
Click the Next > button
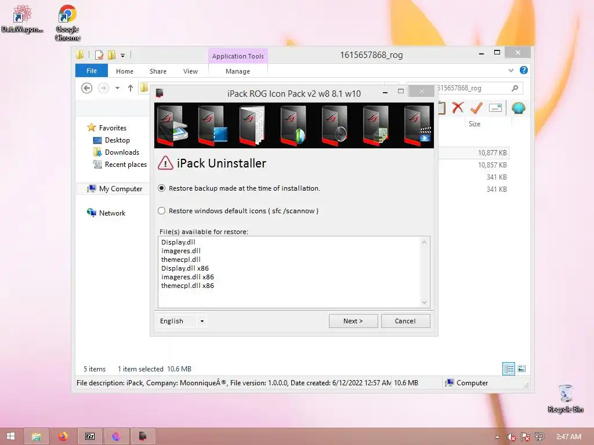click(x=353, y=321)
